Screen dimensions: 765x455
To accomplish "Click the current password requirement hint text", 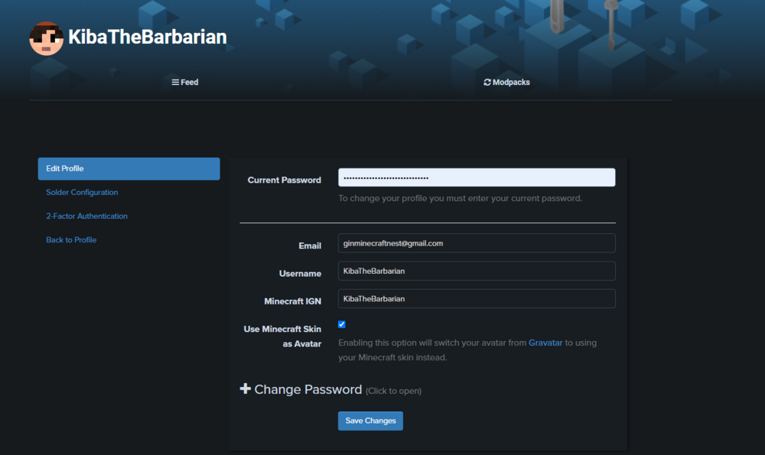I will pyautogui.click(x=460, y=199).
